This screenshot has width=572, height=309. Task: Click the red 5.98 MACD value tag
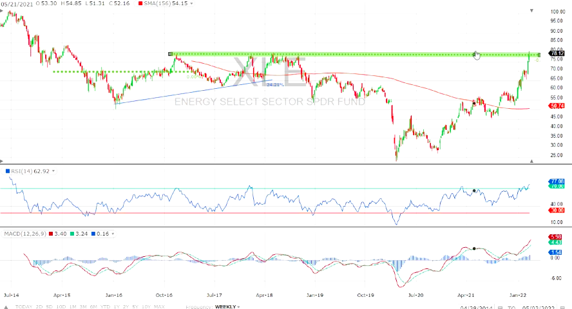point(555,237)
